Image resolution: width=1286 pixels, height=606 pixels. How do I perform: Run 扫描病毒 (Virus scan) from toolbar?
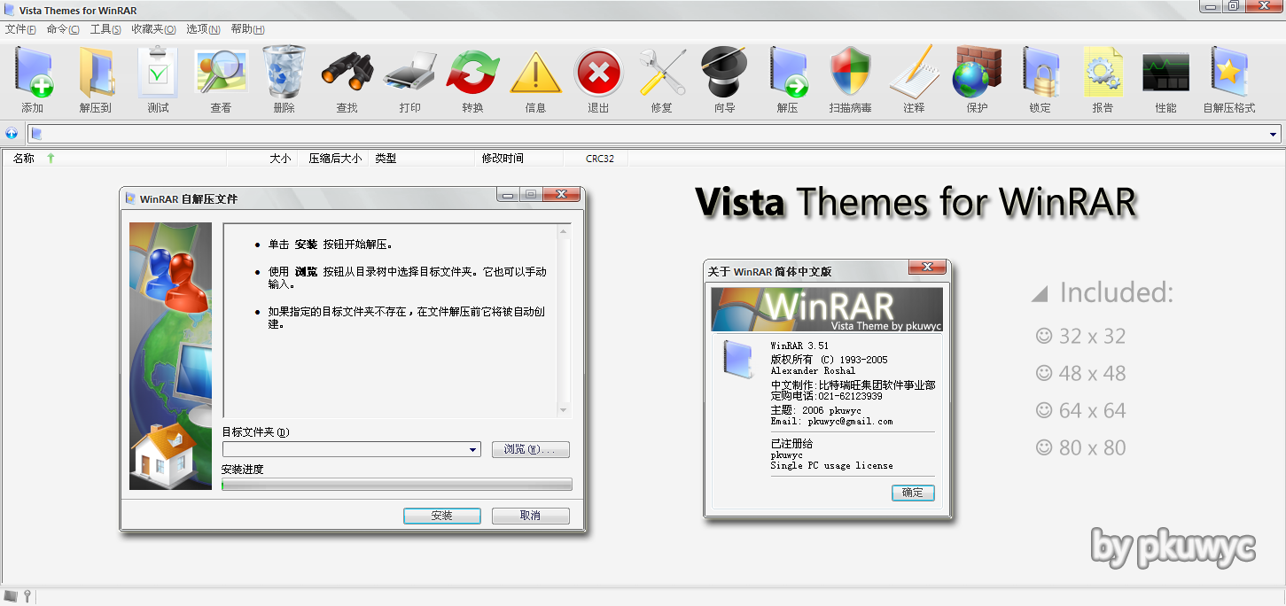[x=850, y=80]
